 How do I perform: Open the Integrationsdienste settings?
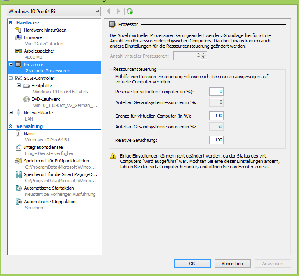click(43, 147)
